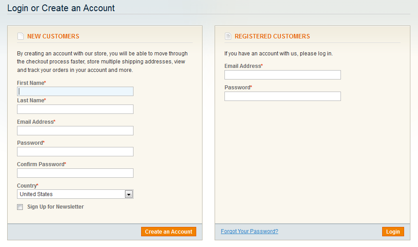Click the Confirm Password field
Viewport: 418px width, 247px height.
click(75, 173)
